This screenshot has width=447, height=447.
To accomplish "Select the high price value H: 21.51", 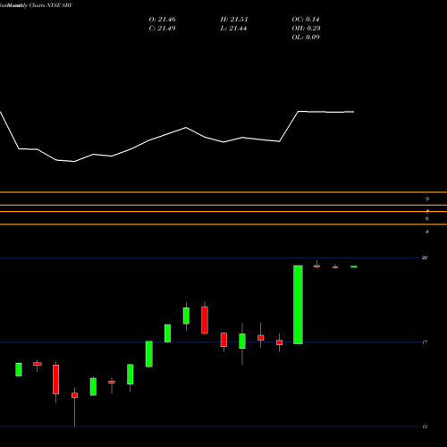I will point(234,20).
